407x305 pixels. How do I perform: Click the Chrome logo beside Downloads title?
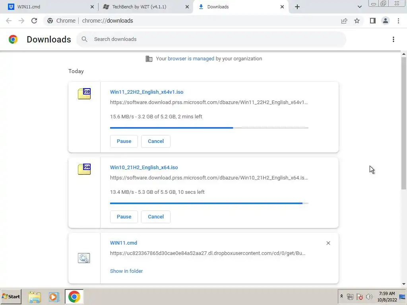pyautogui.click(x=13, y=39)
